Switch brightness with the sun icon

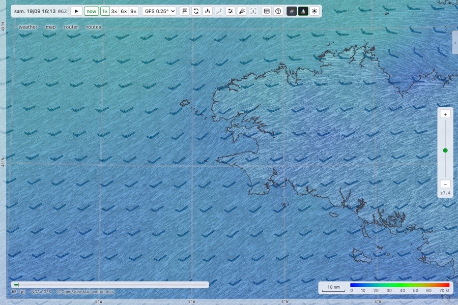(314, 11)
